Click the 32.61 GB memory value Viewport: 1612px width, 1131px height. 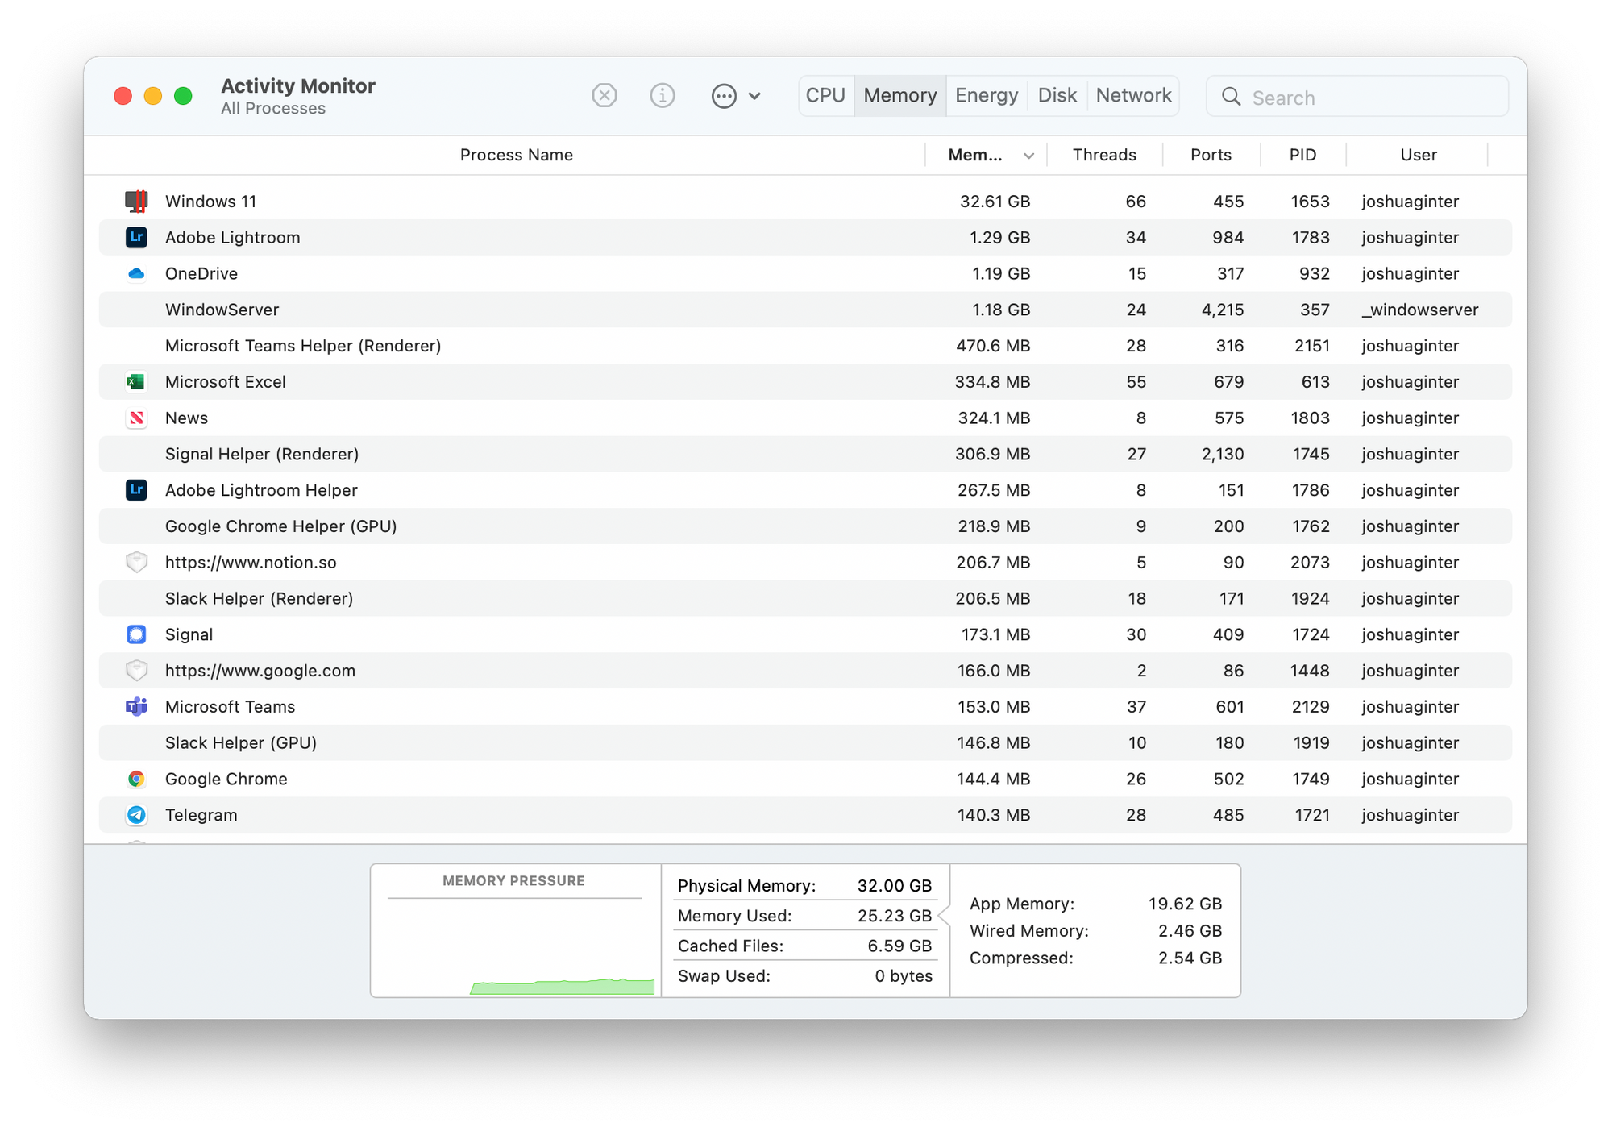[995, 202]
